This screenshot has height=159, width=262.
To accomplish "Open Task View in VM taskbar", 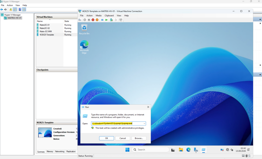I will [173, 150].
